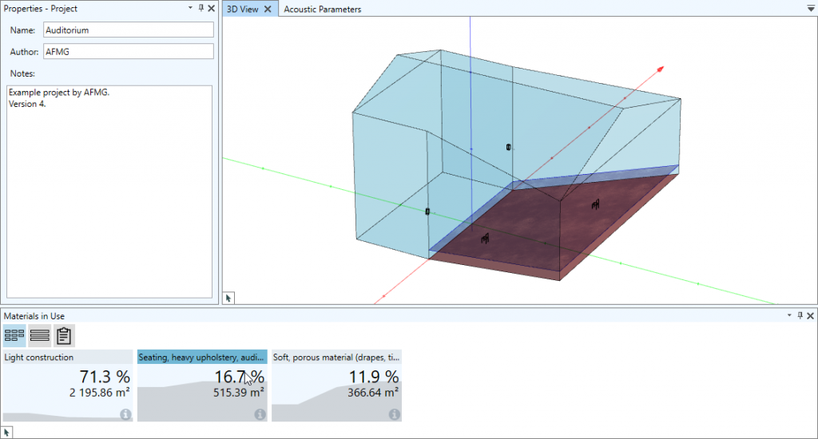
Task: Open info for Seating heavy upholstery material
Action: [x=260, y=414]
